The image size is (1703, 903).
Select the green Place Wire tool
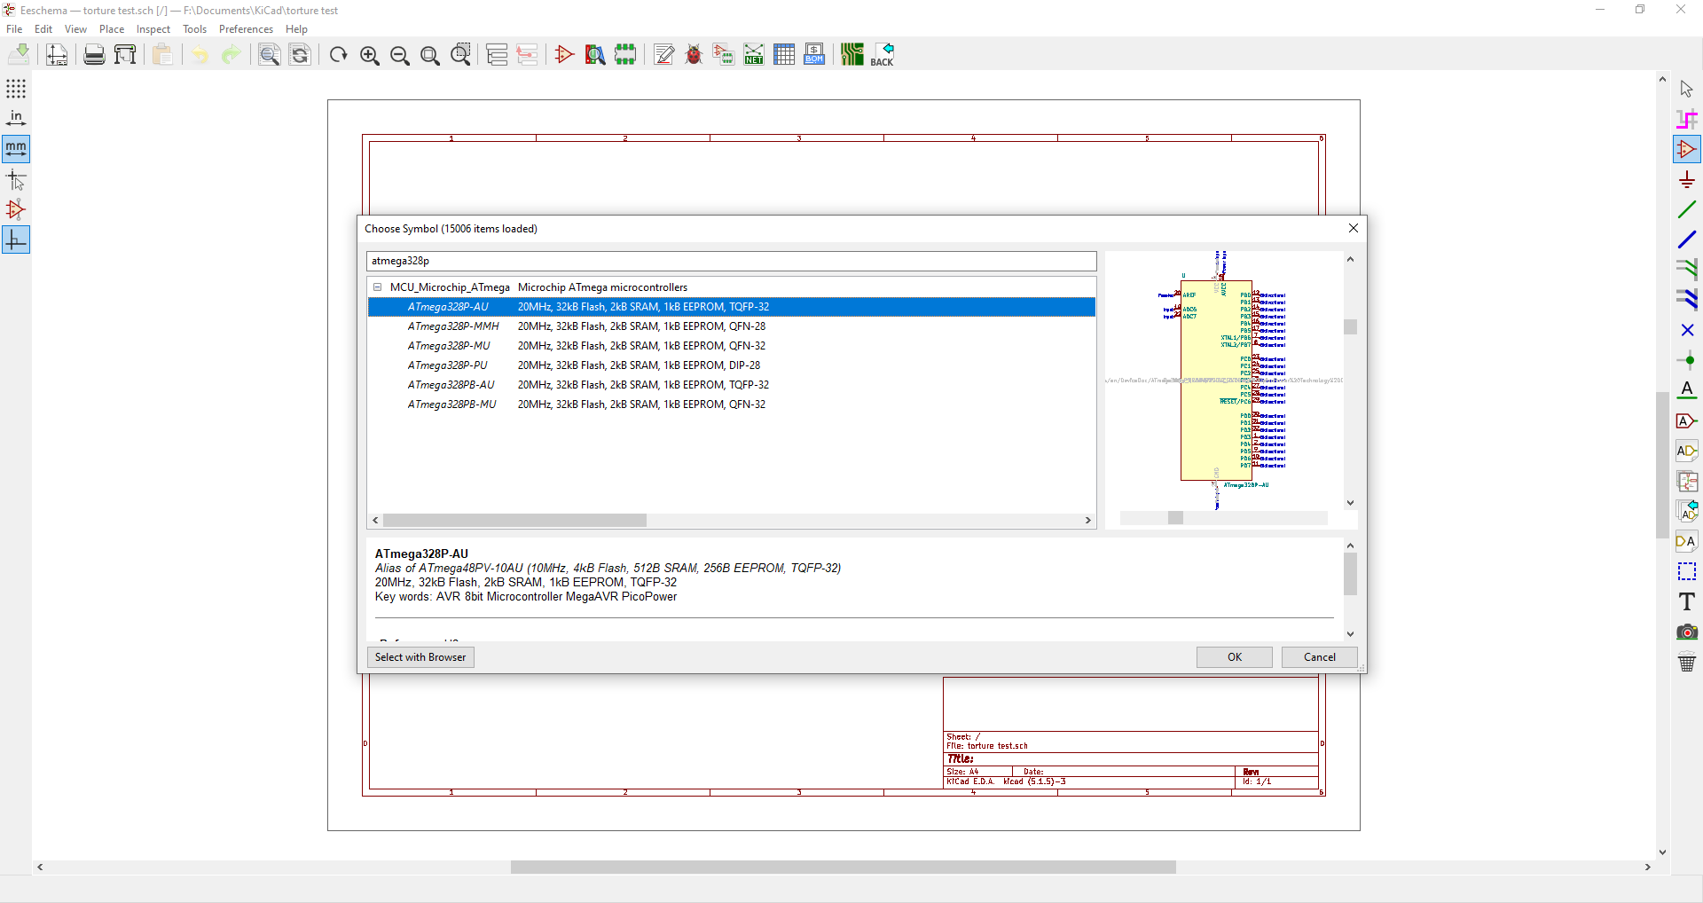pos(1687,210)
